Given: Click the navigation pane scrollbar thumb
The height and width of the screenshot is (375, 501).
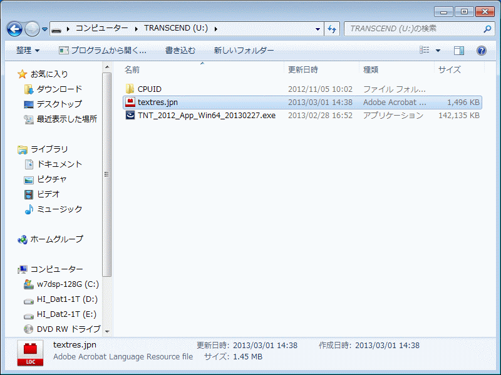Looking at the screenshot, I should [x=107, y=174].
